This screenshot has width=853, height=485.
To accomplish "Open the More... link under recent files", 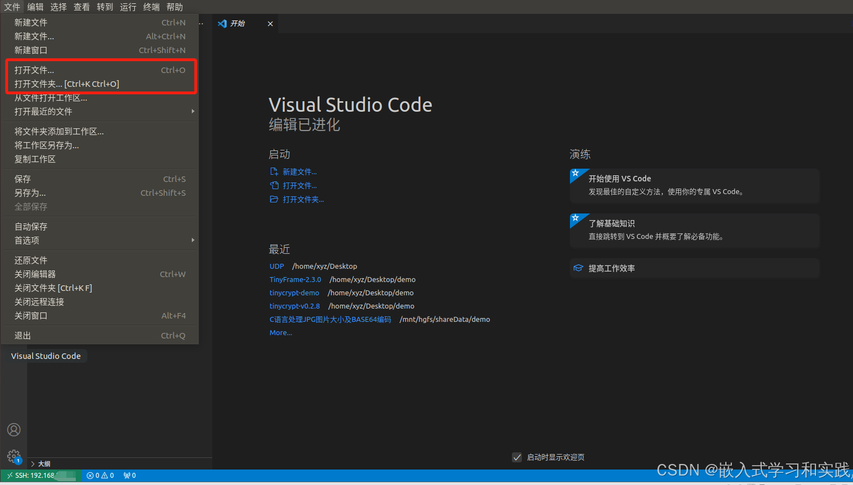I will pyautogui.click(x=280, y=332).
